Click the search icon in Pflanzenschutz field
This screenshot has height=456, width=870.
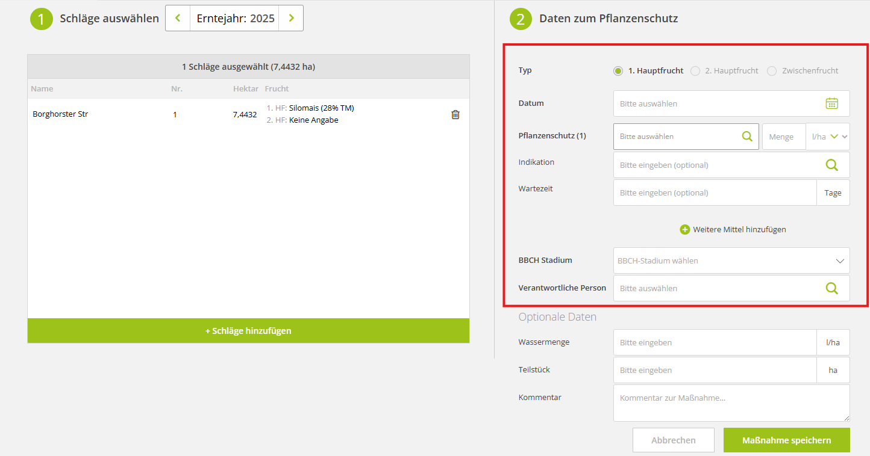[747, 137]
